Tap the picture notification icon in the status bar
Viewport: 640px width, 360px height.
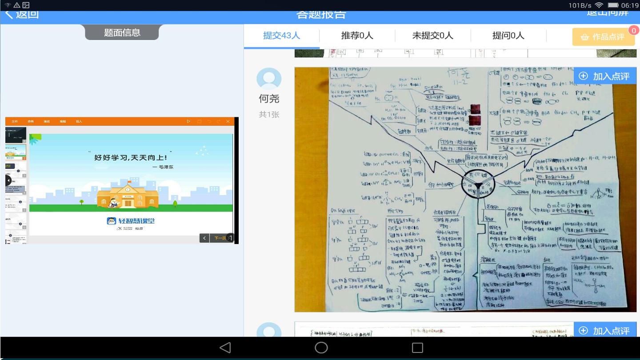[26, 5]
